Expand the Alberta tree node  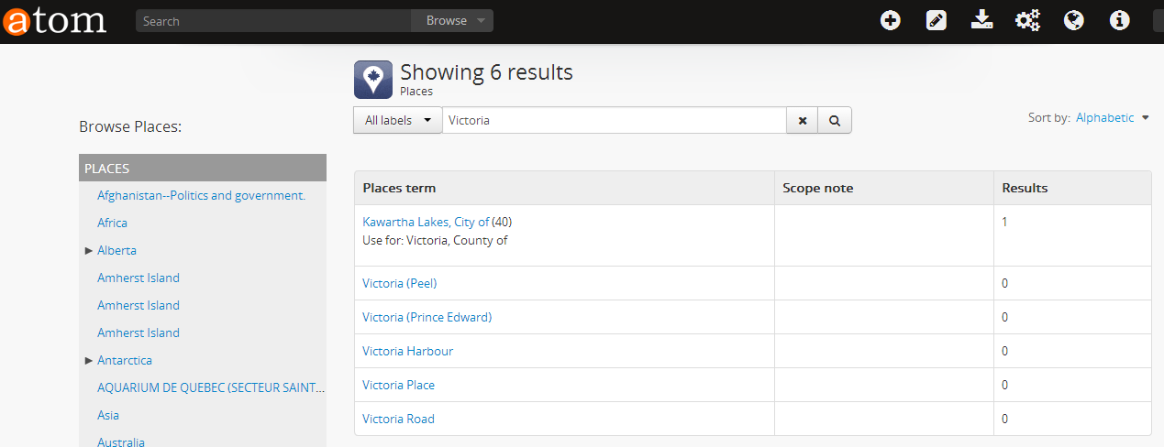(89, 250)
